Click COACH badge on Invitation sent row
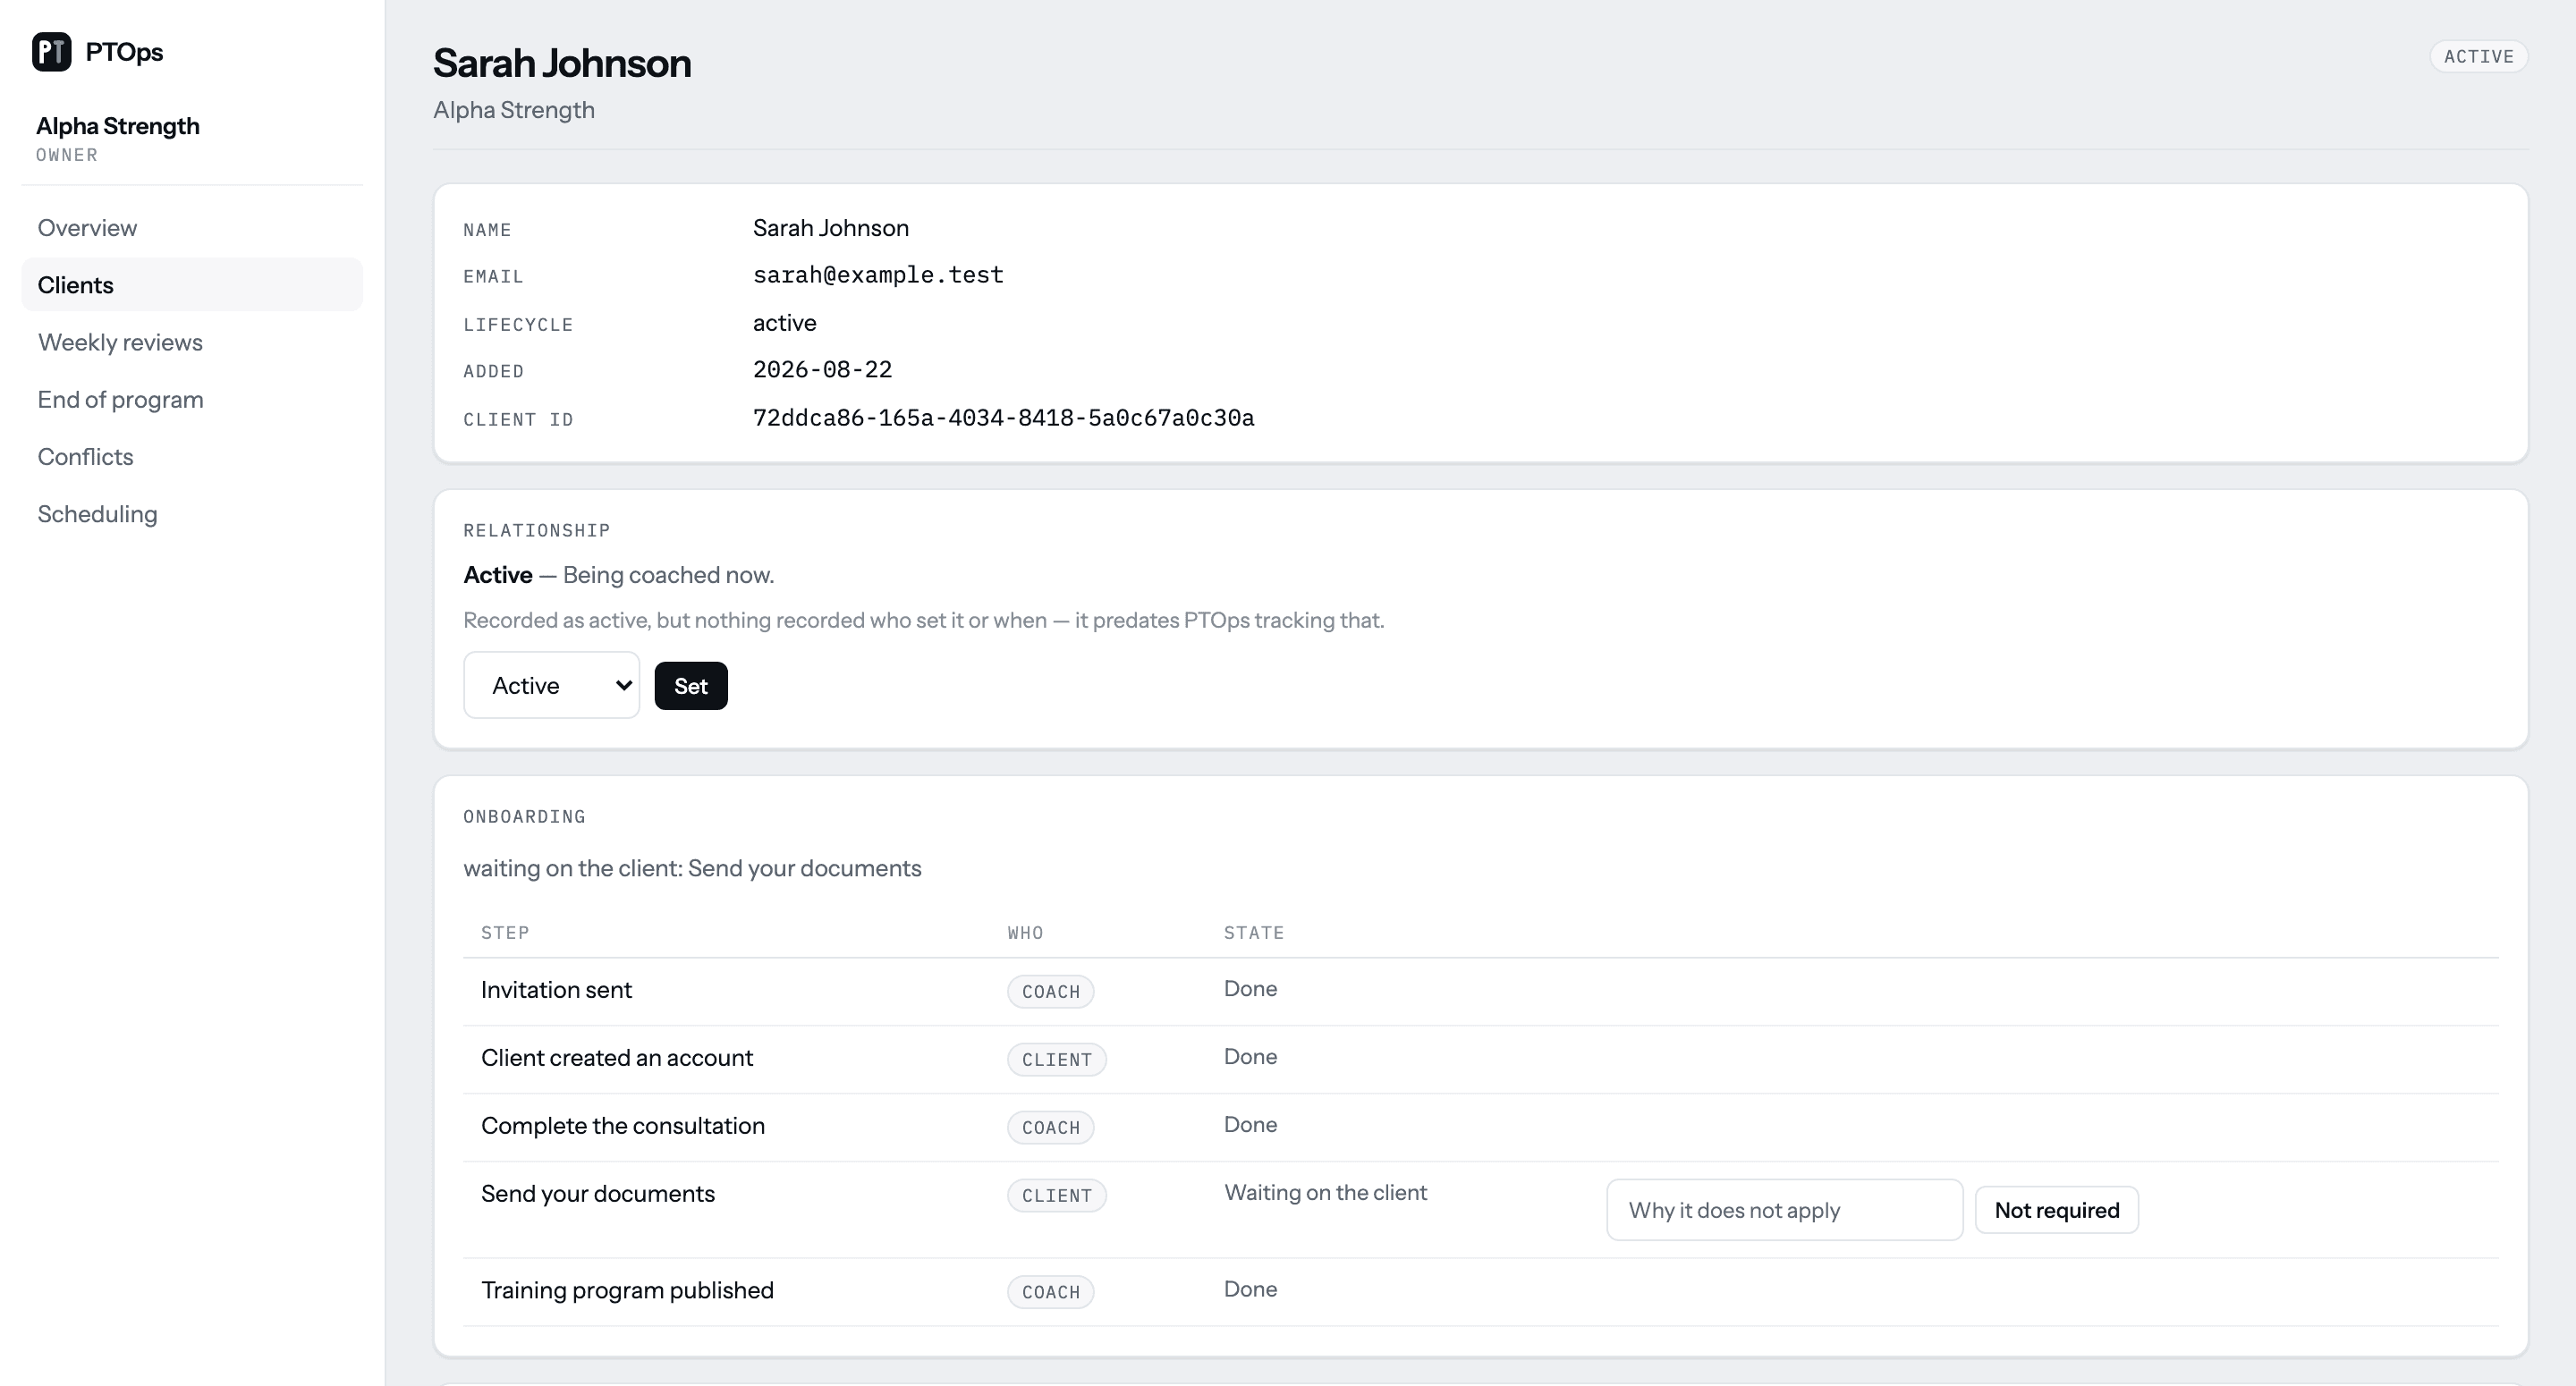Viewport: 2576px width, 1386px height. tap(1051, 992)
